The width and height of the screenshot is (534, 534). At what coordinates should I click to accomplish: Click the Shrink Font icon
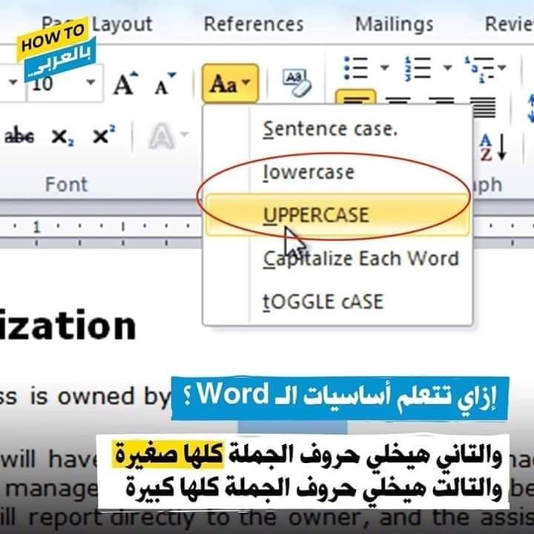click(x=165, y=85)
